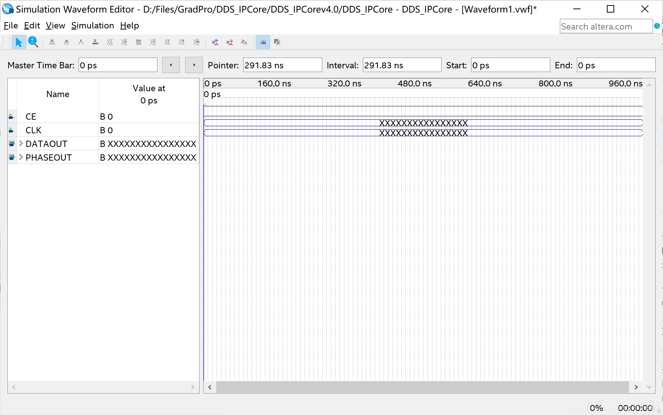Click the Master Time Bar field
The width and height of the screenshot is (663, 415).
tap(118, 65)
